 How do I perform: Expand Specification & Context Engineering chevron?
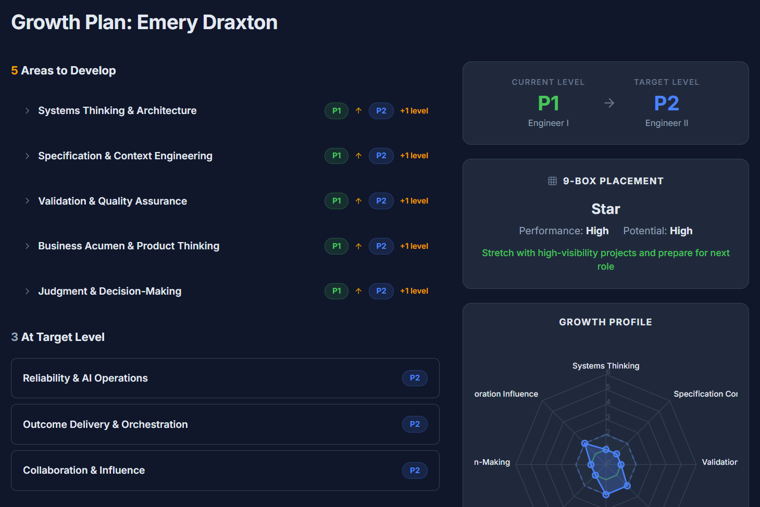[27, 156]
